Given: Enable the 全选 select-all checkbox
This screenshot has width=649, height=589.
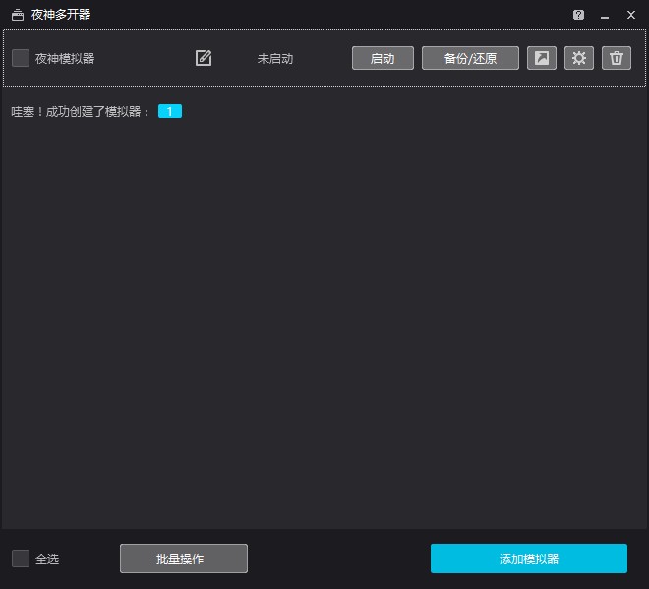Looking at the screenshot, I should point(21,559).
